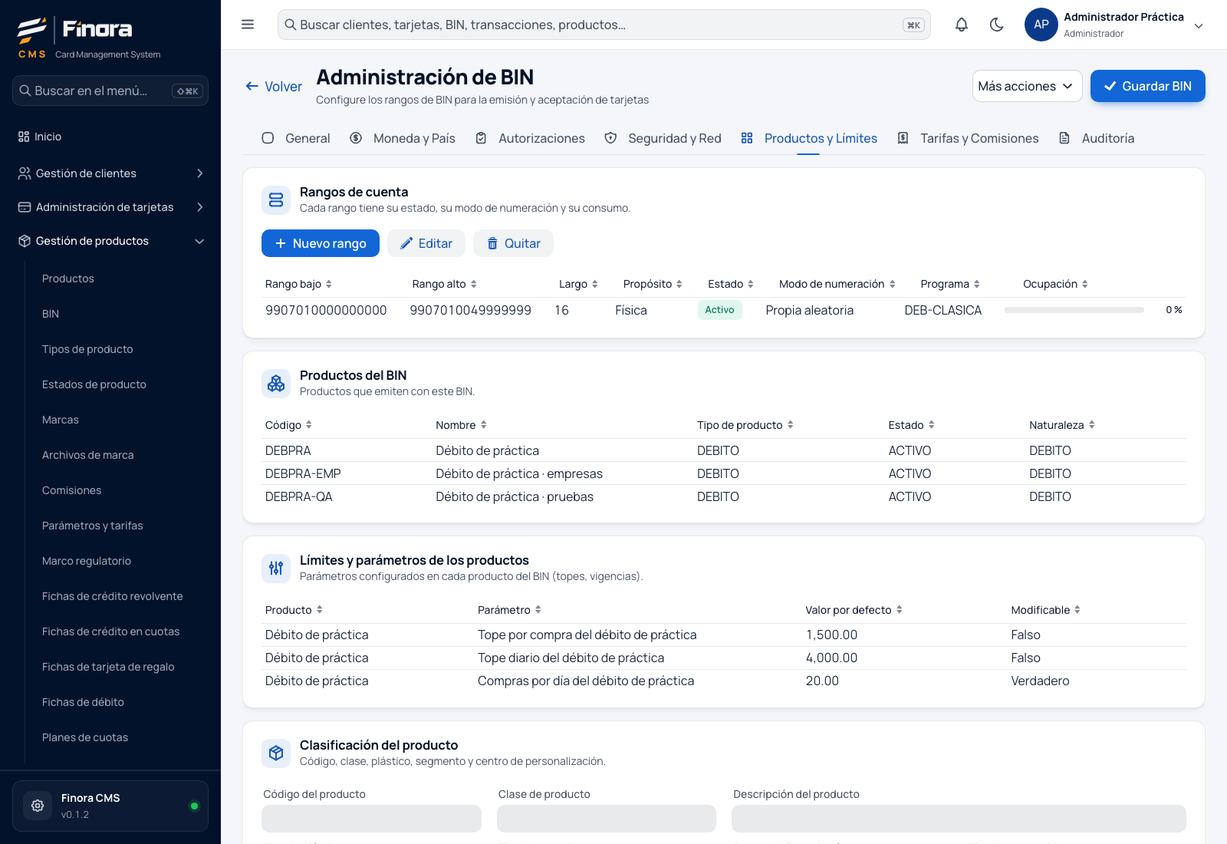Click Guardar BIN button
Viewport: 1227px width, 844px height.
(x=1148, y=86)
